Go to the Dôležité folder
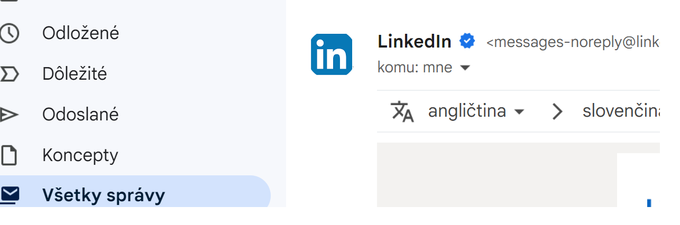680x225 pixels. [75, 74]
